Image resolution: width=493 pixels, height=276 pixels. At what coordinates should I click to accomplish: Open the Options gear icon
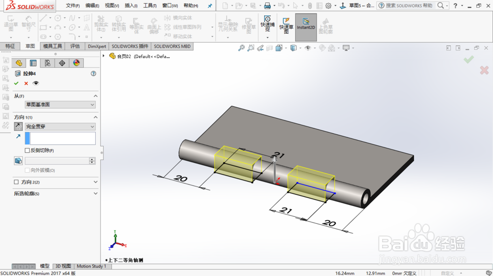[328, 5]
